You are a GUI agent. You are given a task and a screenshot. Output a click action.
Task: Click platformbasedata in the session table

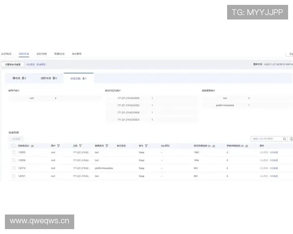[104, 168]
